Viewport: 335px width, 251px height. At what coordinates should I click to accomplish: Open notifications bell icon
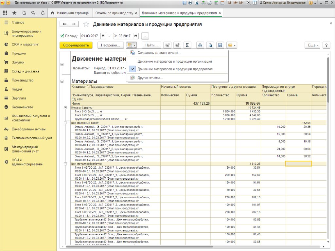click(x=43, y=13)
